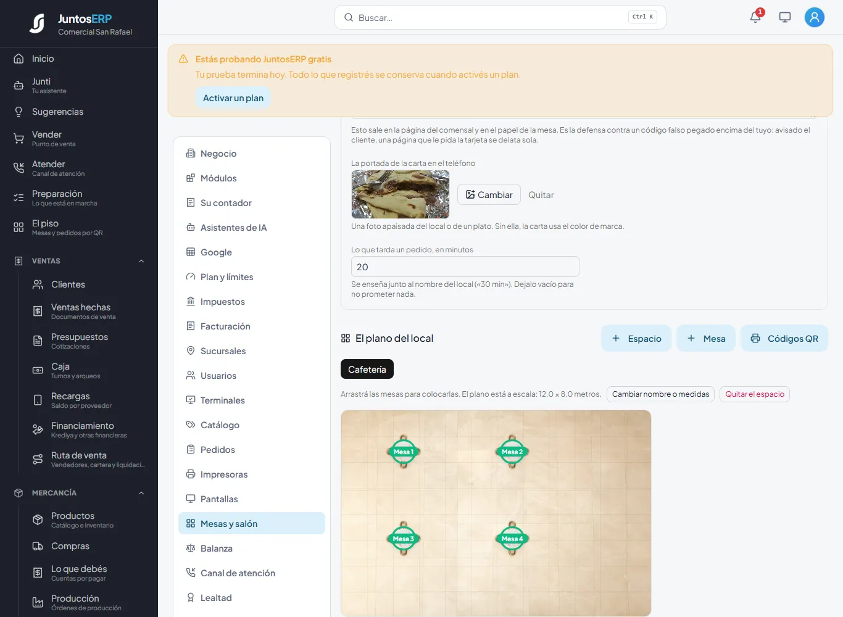Viewport: 843px width, 617px height.
Task: Click the monitor screen icon in header
Action: pyautogui.click(x=785, y=17)
